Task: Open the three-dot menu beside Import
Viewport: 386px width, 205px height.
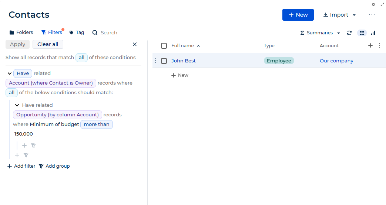Action: coord(372,15)
